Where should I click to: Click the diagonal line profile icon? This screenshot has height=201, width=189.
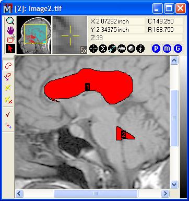[x=112, y=49]
